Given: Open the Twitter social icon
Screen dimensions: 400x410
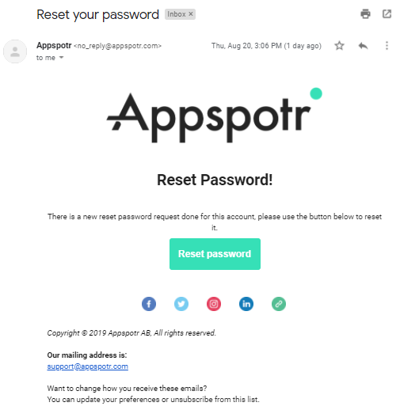Looking at the screenshot, I should pos(181,304).
